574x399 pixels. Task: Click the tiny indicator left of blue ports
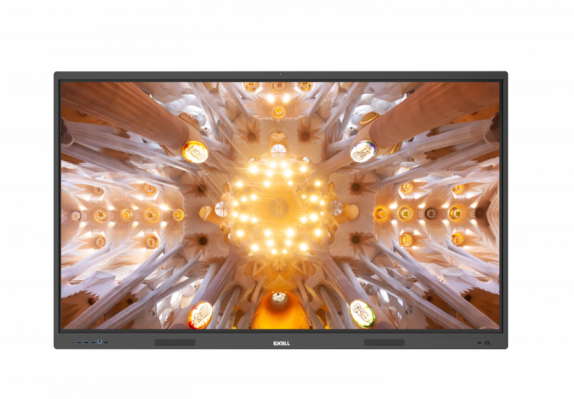[73, 342]
